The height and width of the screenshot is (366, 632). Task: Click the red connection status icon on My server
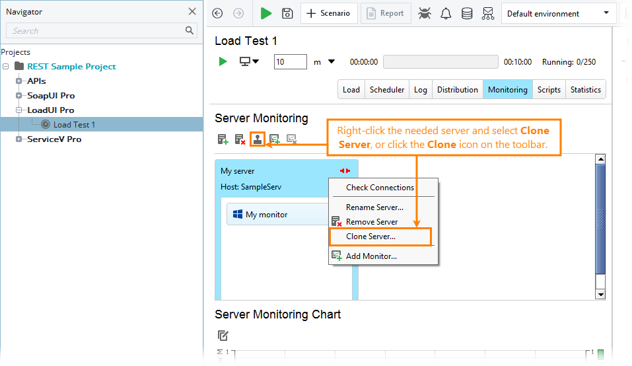point(345,171)
